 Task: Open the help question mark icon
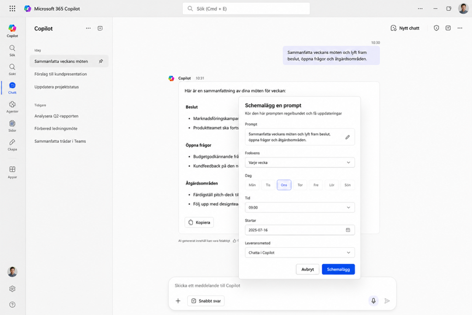tap(12, 304)
